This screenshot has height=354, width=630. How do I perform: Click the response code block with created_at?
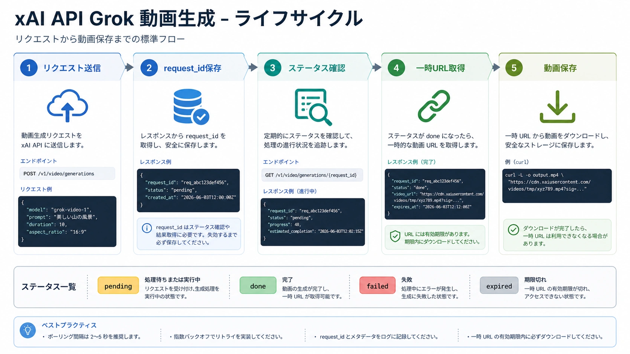click(188, 190)
